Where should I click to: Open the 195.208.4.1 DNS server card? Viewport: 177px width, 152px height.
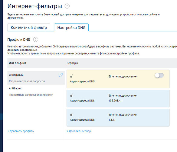tap(118, 98)
